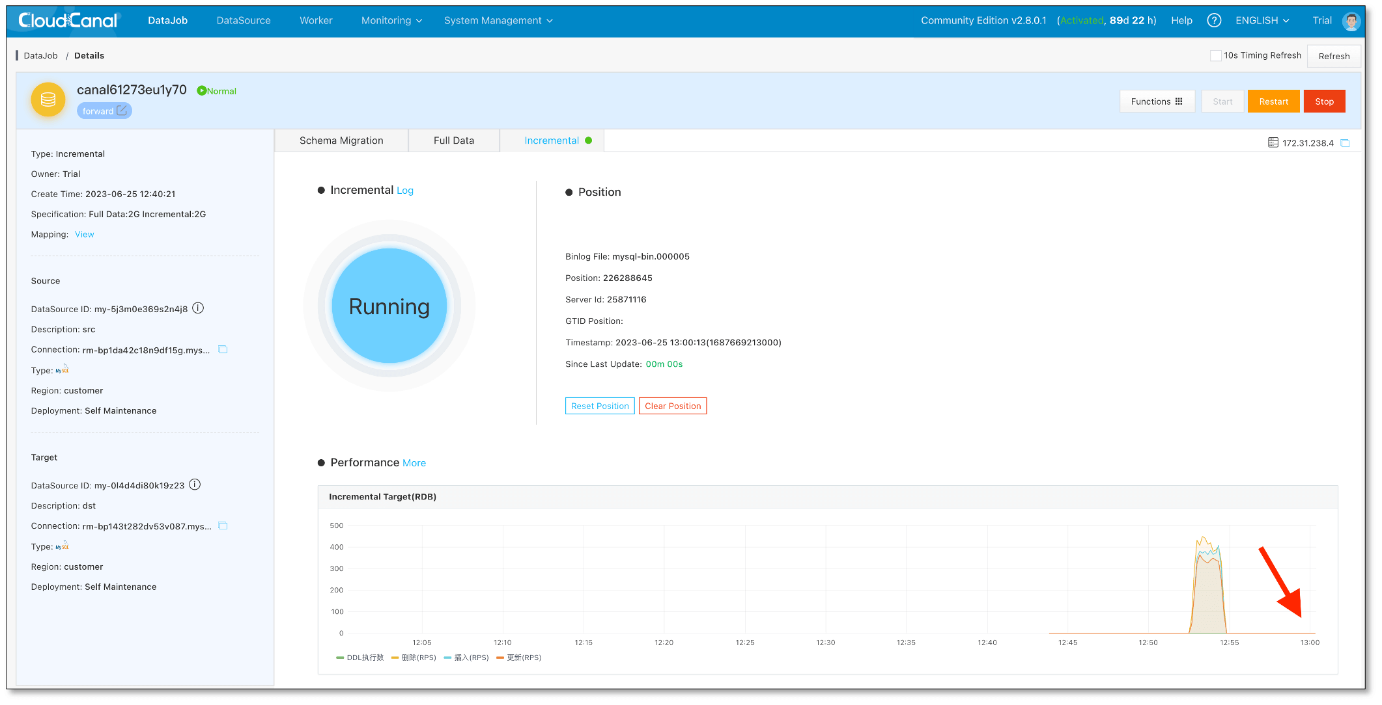Click the edit icon next to forward tag

click(x=122, y=111)
